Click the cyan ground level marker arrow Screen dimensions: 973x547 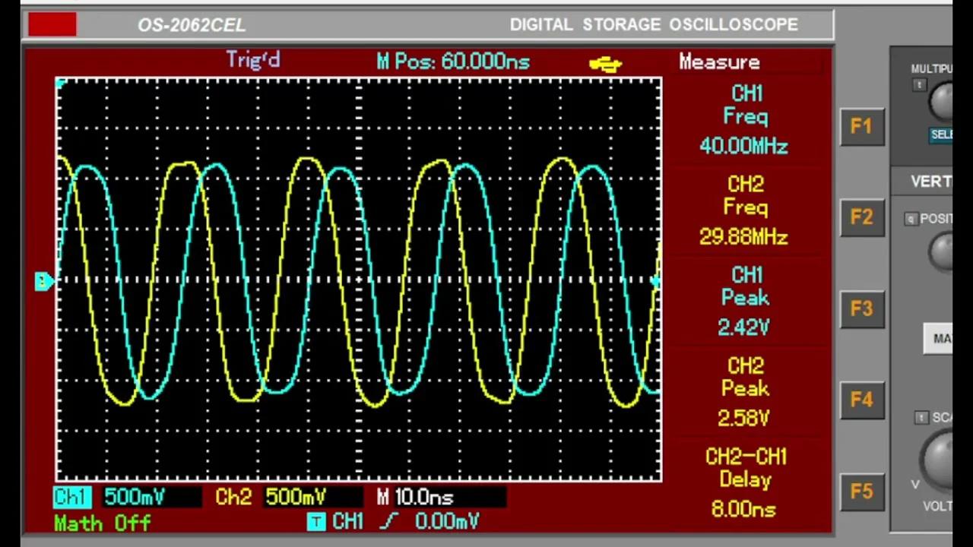(x=44, y=281)
